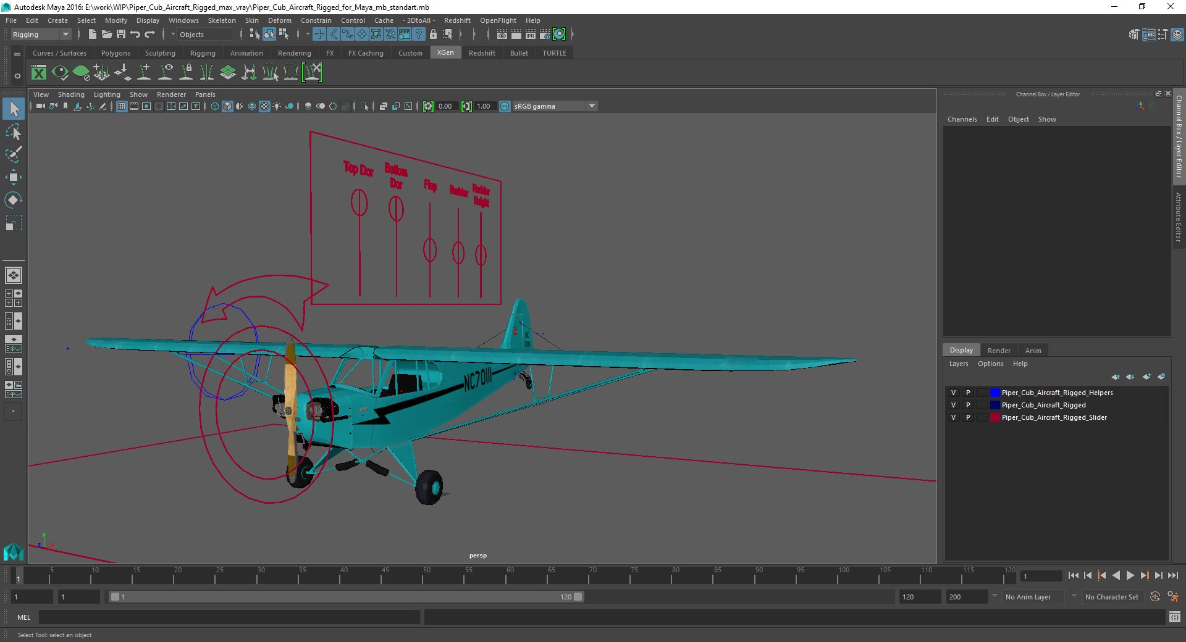Click the IPR render icon
The image size is (1186, 642).
(531, 35)
